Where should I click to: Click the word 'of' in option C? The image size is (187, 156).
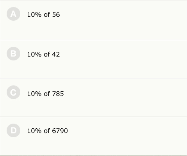(x=47, y=94)
